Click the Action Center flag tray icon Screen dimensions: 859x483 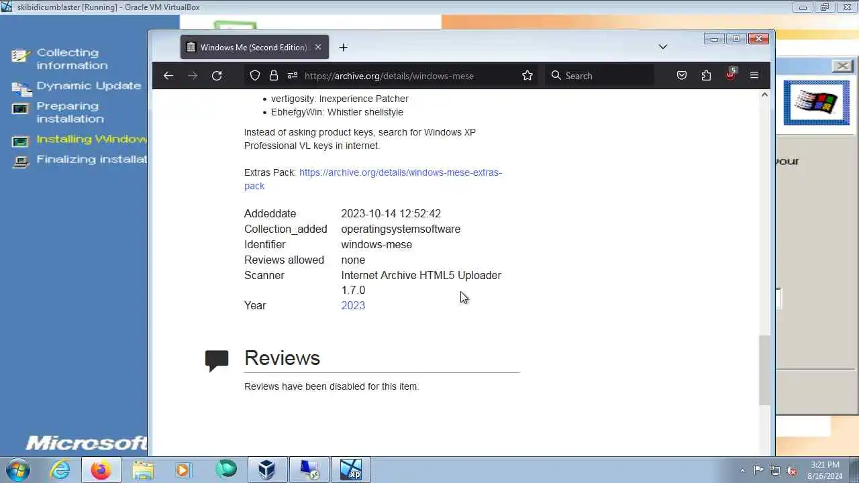click(x=758, y=470)
